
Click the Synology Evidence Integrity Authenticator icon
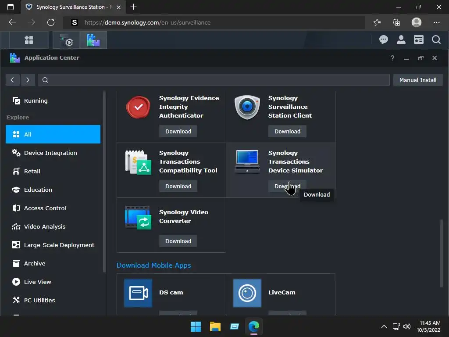[x=138, y=107]
